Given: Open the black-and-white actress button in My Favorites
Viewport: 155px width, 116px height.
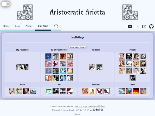Looking at the screenshot, I should click(22, 67).
